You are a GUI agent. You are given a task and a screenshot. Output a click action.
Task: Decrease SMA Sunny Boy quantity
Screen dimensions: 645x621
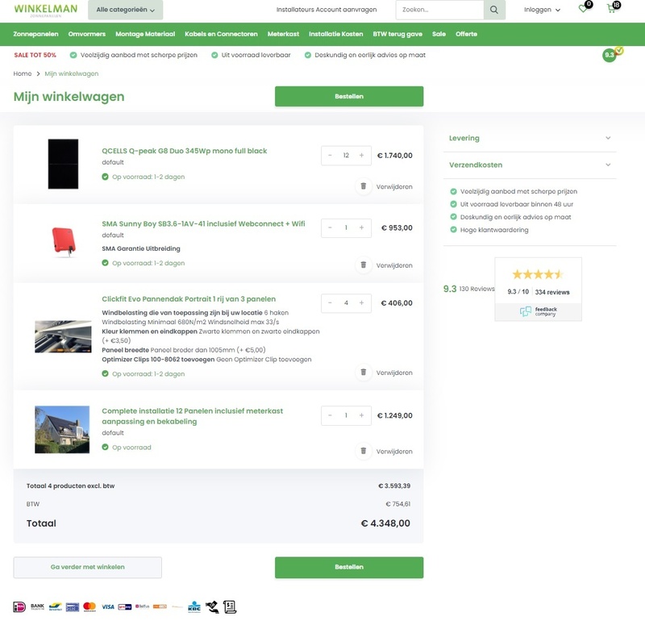(330, 228)
